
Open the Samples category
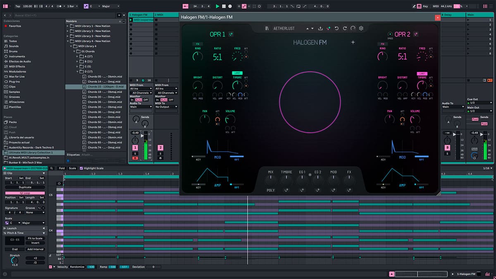coord(14,92)
